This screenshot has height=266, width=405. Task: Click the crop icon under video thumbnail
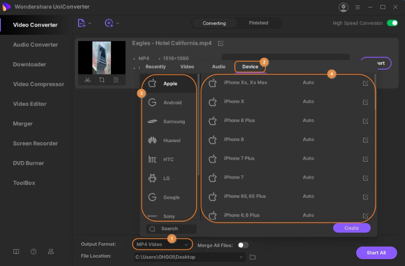102,80
